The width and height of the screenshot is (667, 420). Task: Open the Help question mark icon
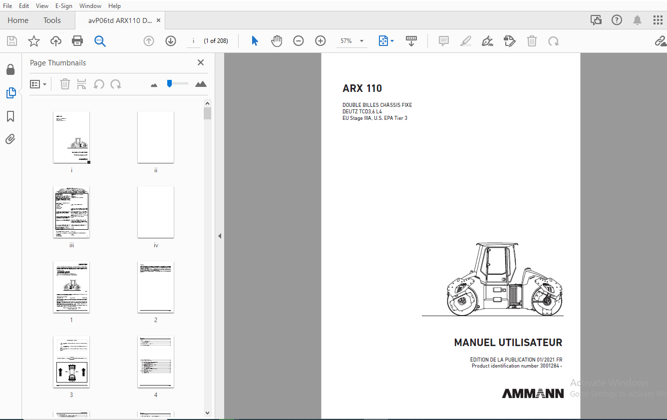(617, 20)
